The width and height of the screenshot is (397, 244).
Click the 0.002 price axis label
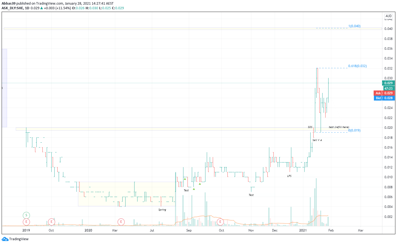(x=388, y=217)
